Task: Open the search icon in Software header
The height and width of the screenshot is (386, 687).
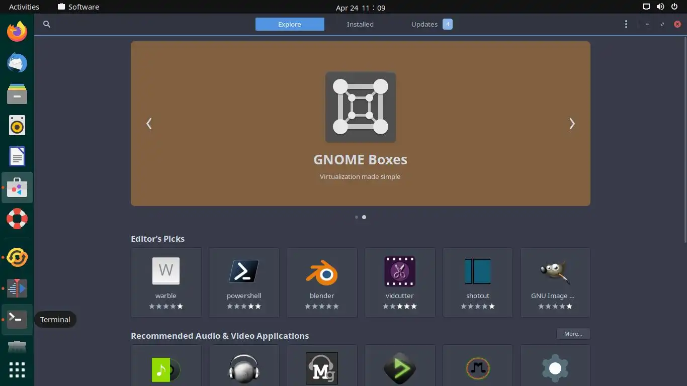Action: [47, 24]
